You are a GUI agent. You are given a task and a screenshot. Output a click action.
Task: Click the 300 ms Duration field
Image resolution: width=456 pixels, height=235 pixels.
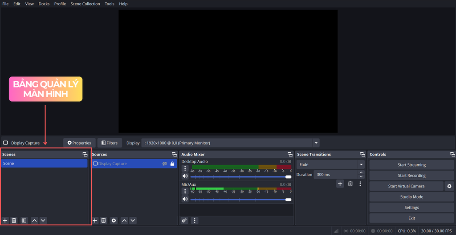pos(335,175)
